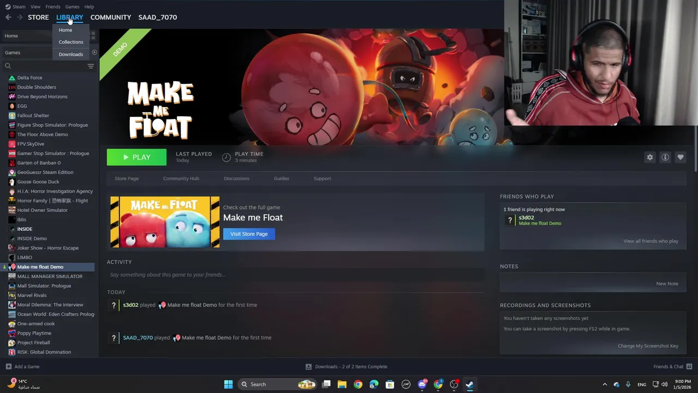Open the Community Hub link
This screenshot has width=698, height=393.
pos(181,178)
